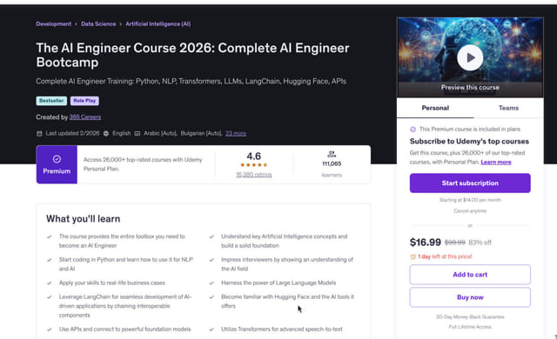This screenshot has width=557, height=339.
Task: Click the alarm icon beside 1 day left
Action: pyautogui.click(x=413, y=256)
